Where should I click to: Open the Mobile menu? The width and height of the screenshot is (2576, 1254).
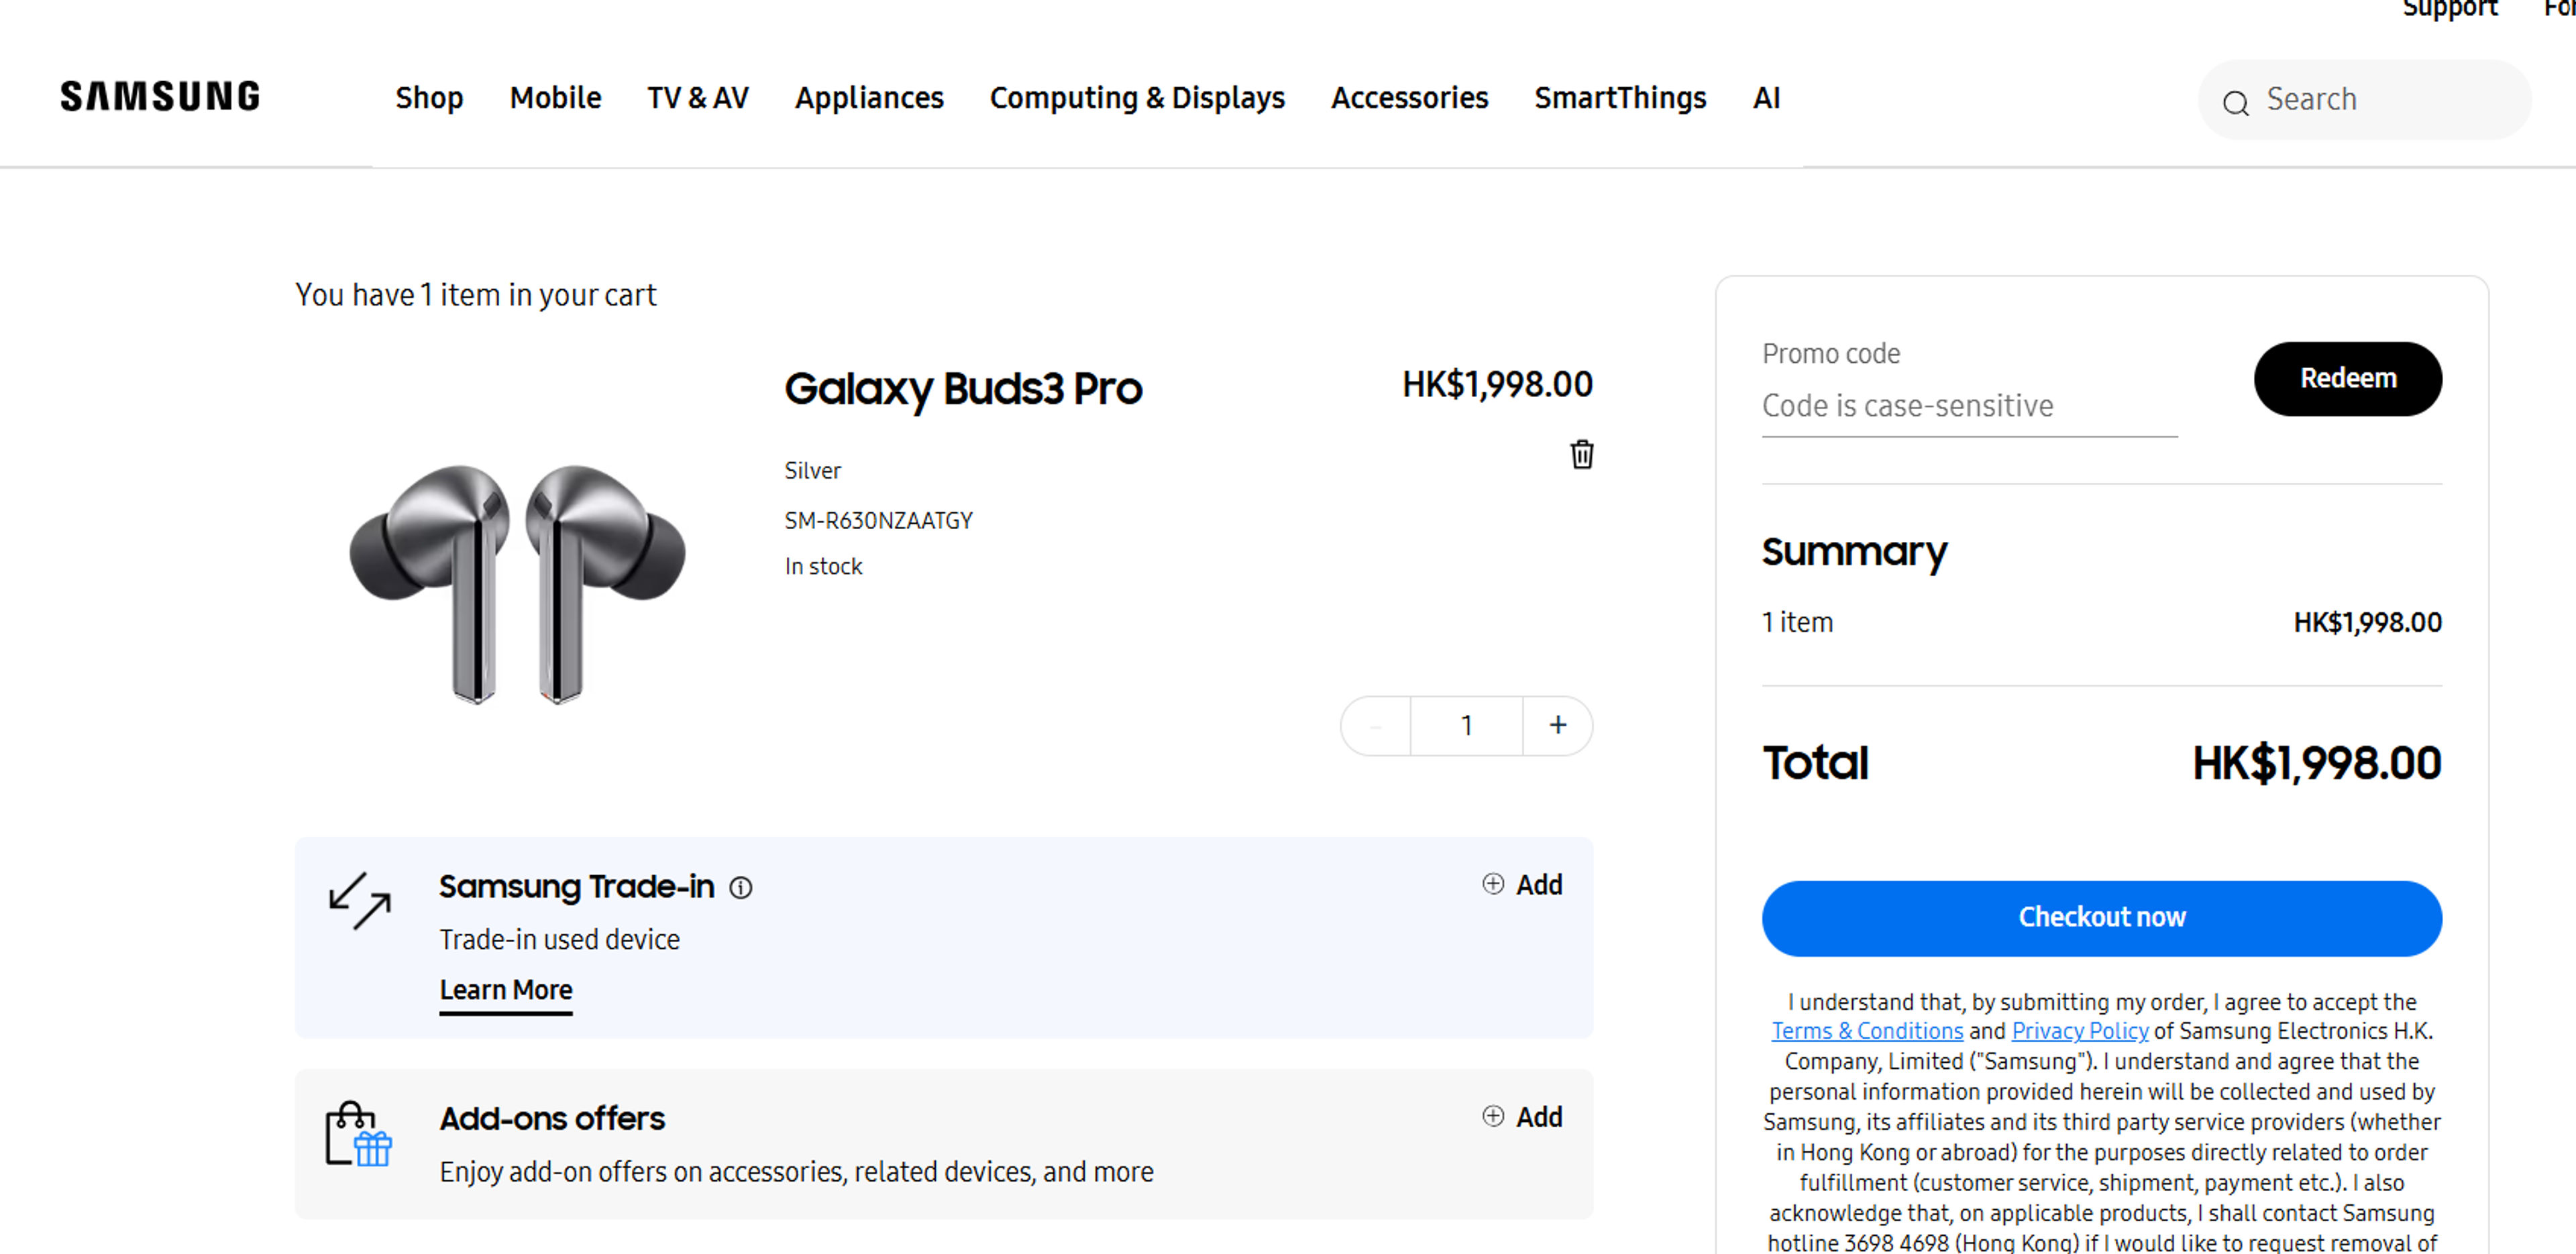pos(555,98)
